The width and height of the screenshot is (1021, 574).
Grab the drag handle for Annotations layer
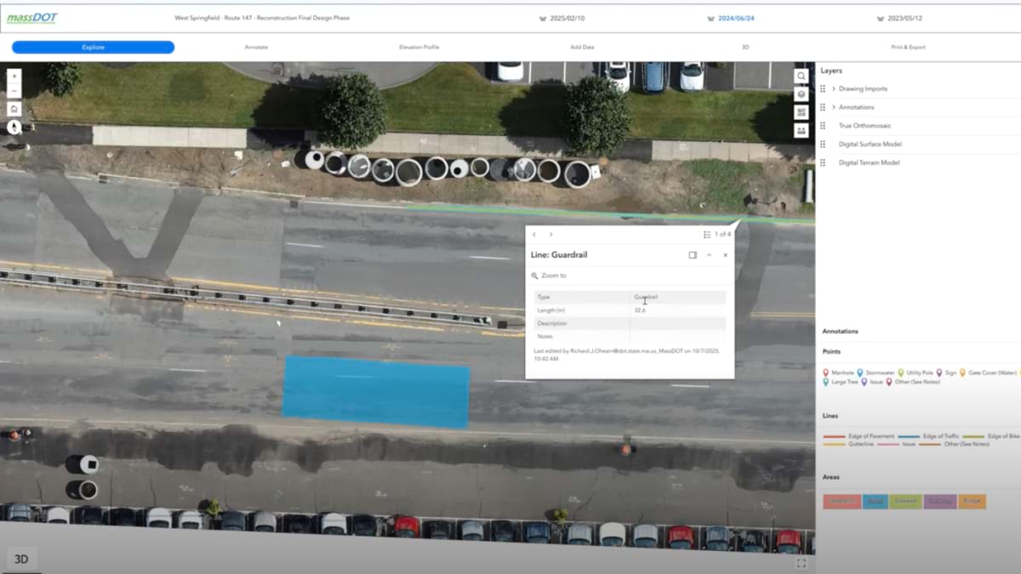click(823, 107)
